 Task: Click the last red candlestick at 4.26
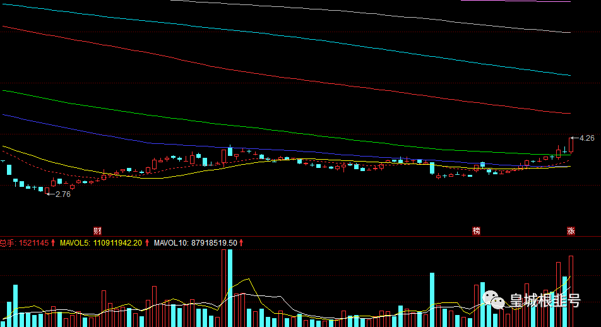[571, 146]
